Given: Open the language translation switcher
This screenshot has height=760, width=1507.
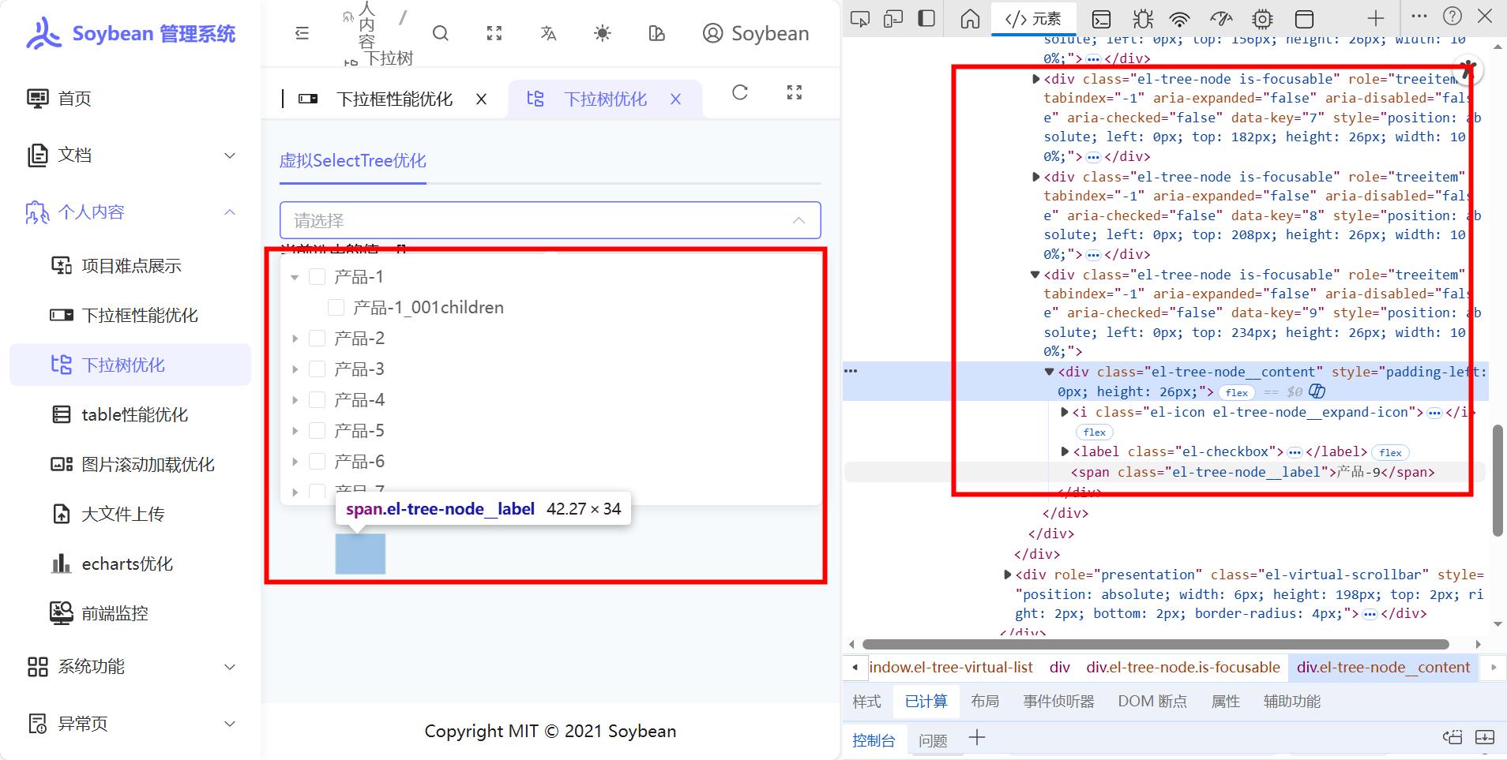Looking at the screenshot, I should coord(548,33).
